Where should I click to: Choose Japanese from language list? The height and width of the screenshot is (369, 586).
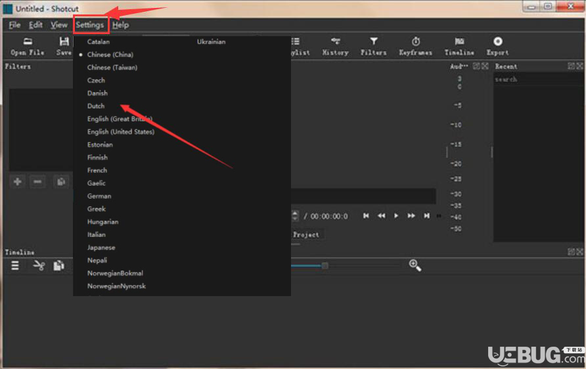coord(101,248)
